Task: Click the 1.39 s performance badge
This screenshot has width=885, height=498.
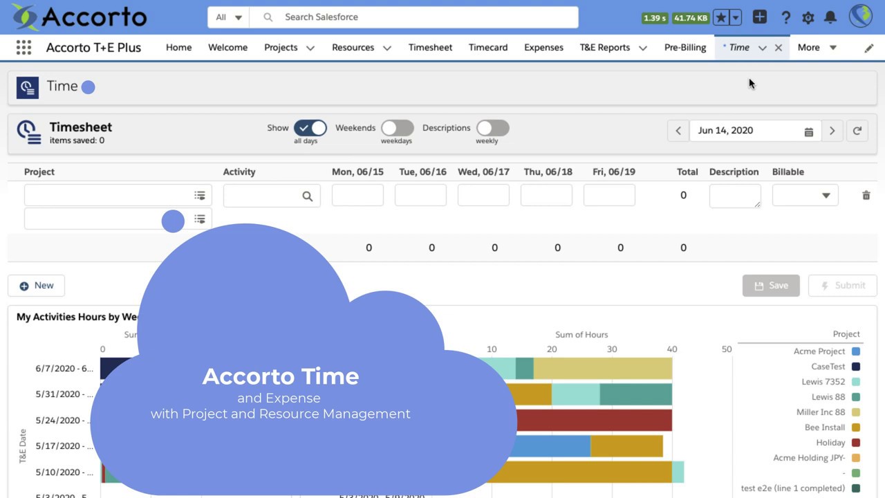Action: coord(654,18)
